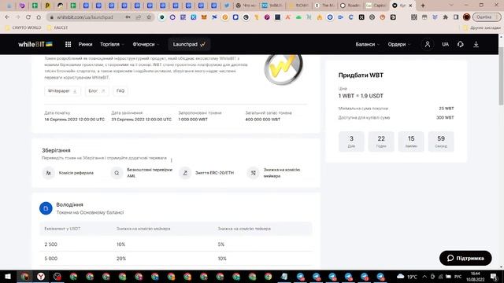Click the price 1 WBT = 1.9 USDT
The height and width of the screenshot is (283, 504).
pos(361,96)
